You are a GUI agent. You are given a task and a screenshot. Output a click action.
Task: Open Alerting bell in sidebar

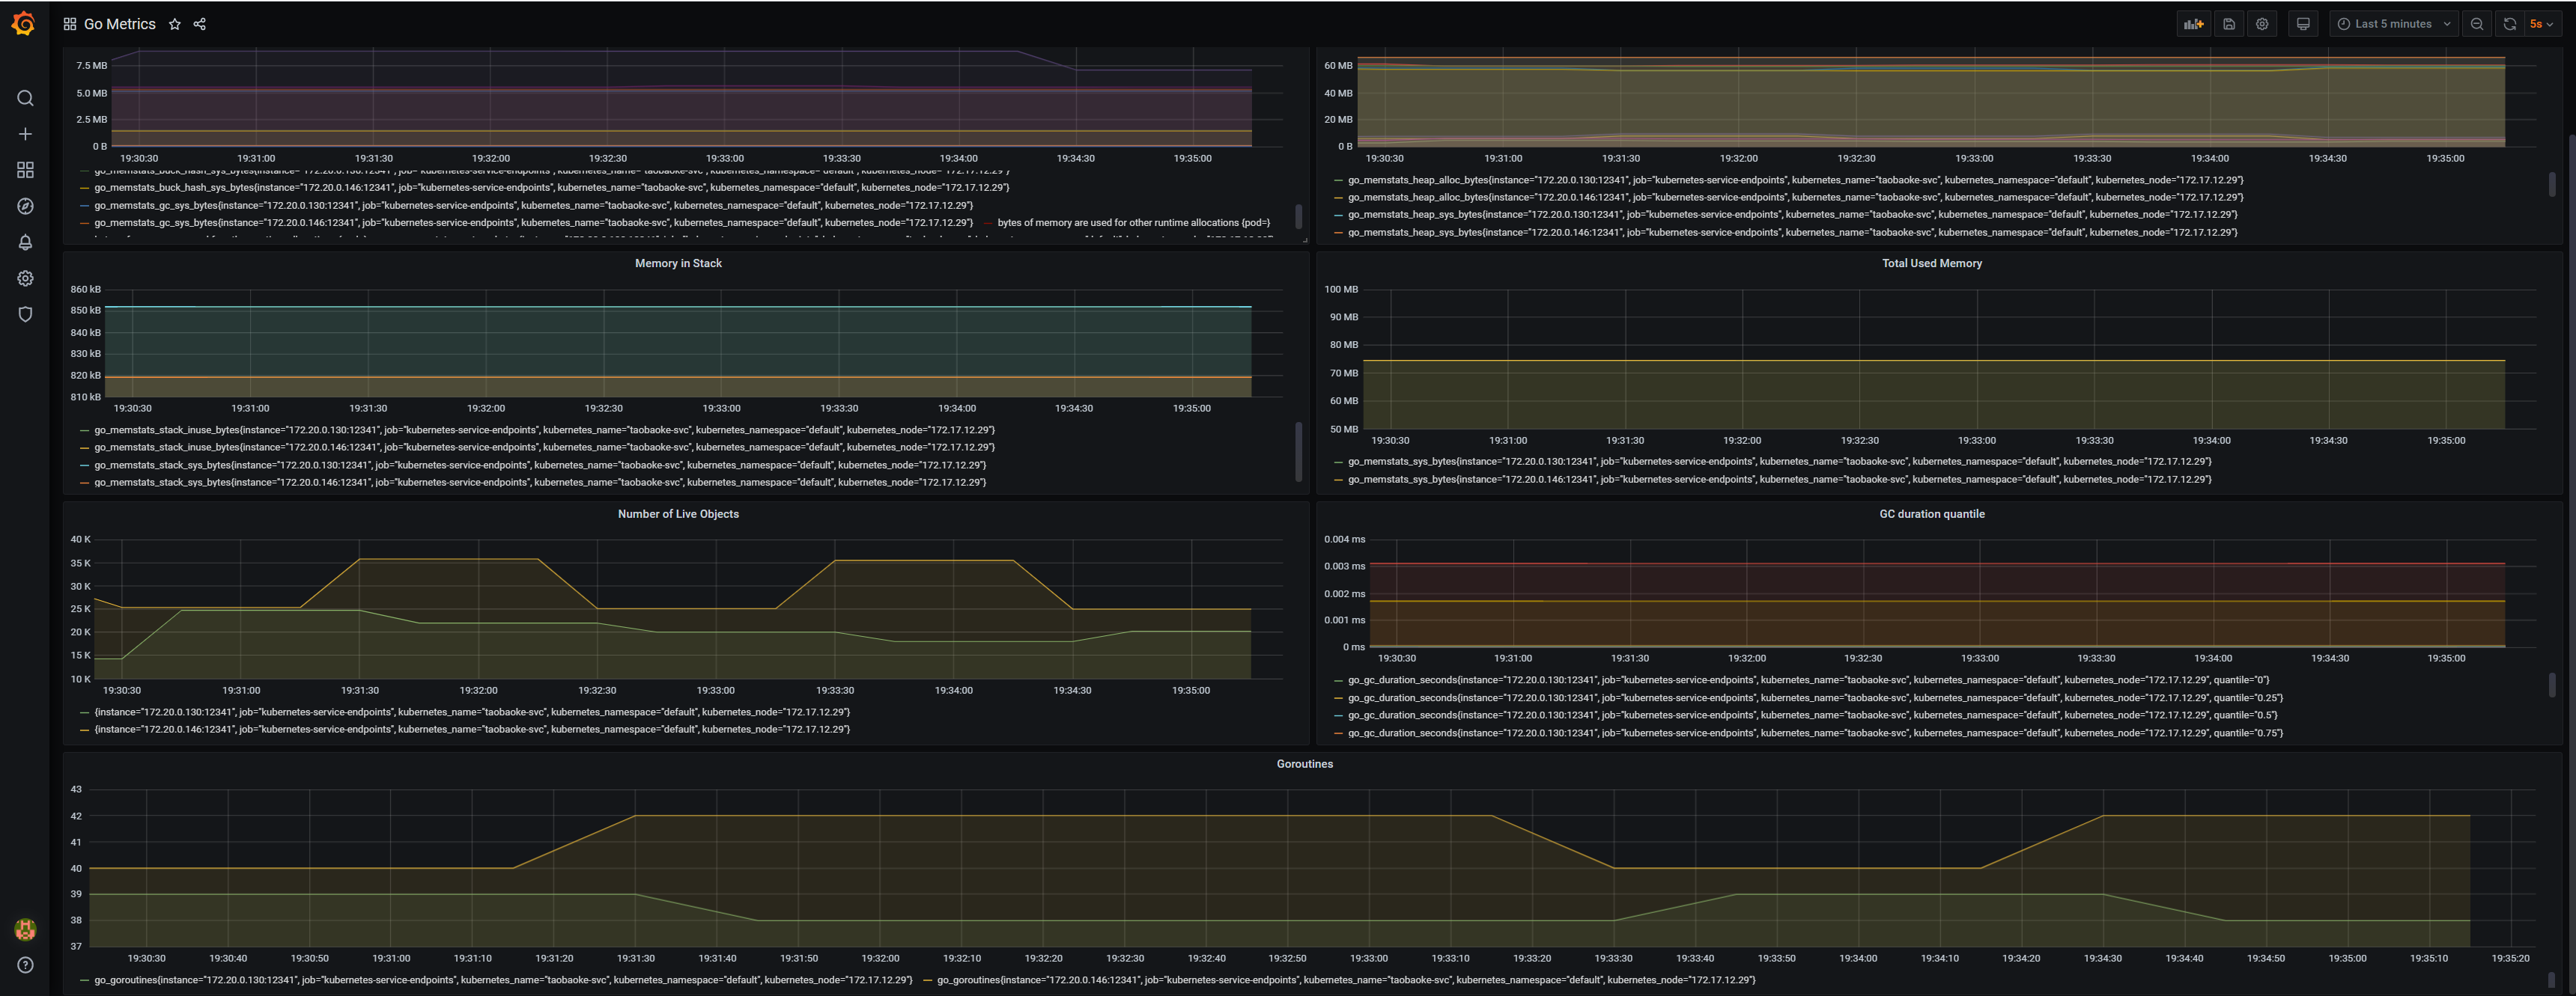point(25,242)
